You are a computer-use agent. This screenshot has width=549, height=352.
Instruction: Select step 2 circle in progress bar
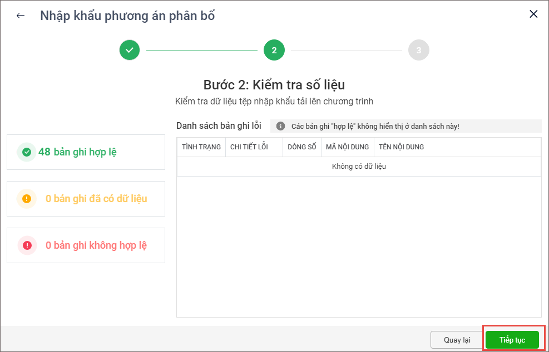[274, 50]
